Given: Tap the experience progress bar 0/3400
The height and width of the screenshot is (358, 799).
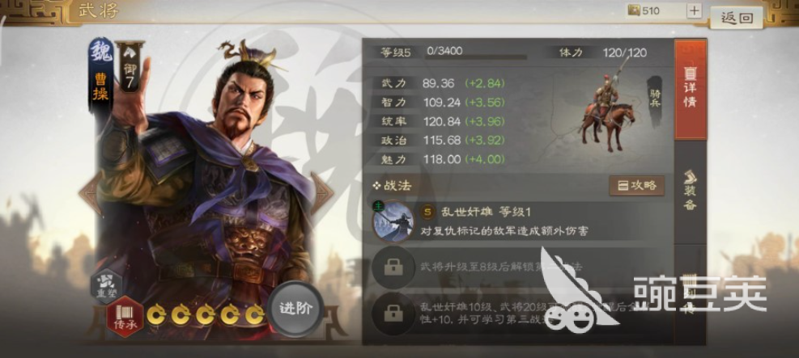Looking at the screenshot, I should pyautogui.click(x=476, y=53).
